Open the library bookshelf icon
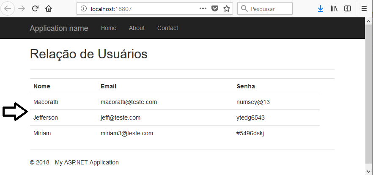 (x=334, y=9)
